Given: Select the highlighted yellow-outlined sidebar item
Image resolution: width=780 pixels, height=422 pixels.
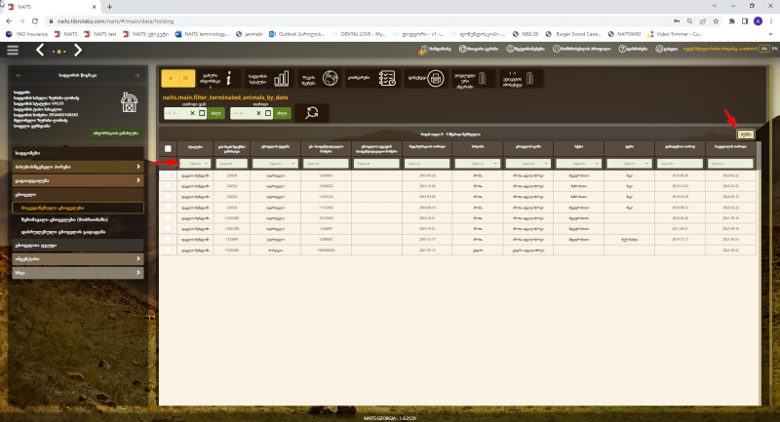Looking at the screenshot, I should tap(78, 208).
